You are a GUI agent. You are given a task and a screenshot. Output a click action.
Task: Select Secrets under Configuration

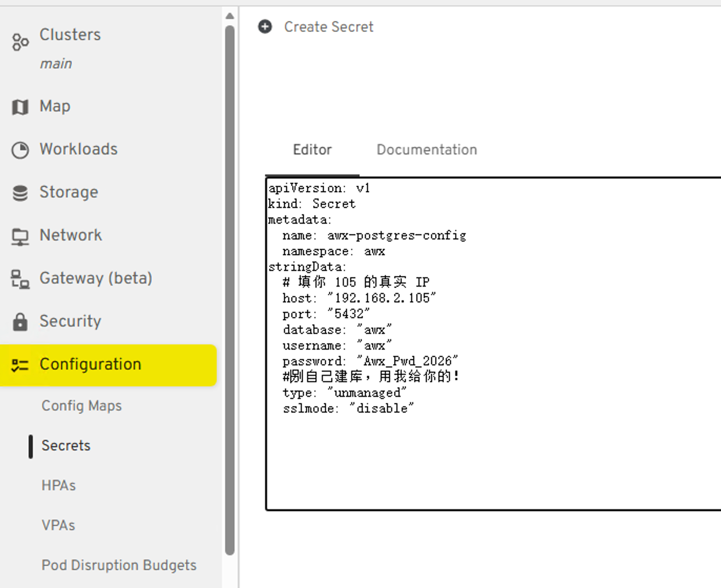pyautogui.click(x=66, y=446)
